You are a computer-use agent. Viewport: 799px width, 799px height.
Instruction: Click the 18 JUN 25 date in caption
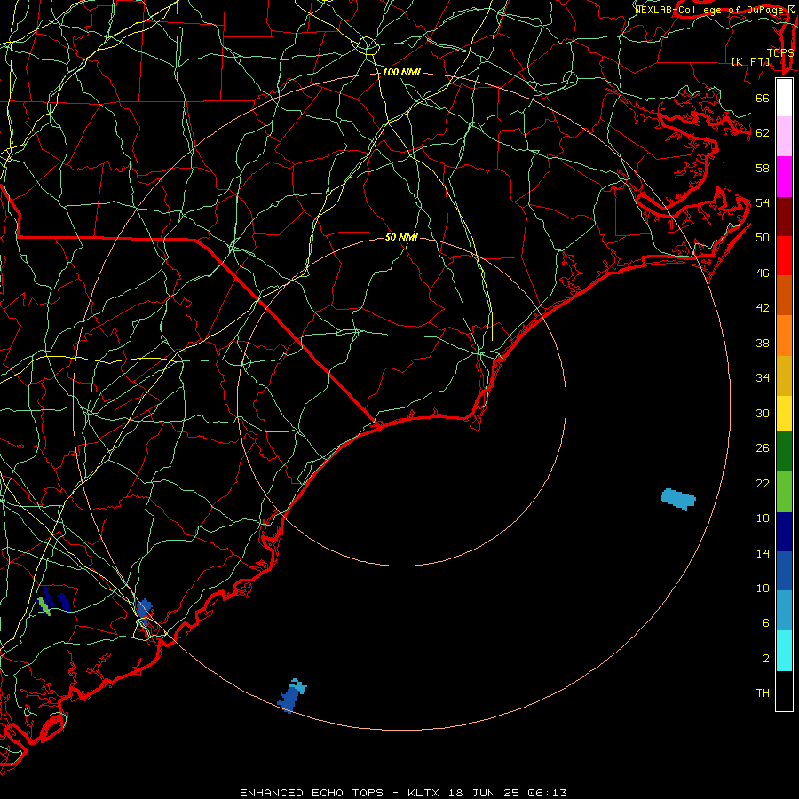484,793
